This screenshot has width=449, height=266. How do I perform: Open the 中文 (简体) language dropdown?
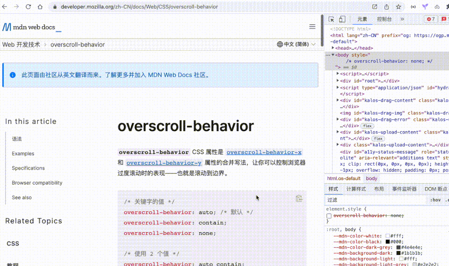click(296, 44)
